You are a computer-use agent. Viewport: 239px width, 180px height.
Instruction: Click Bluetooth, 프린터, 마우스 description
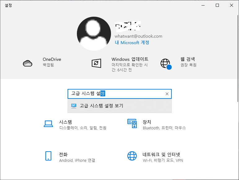tap(164, 128)
